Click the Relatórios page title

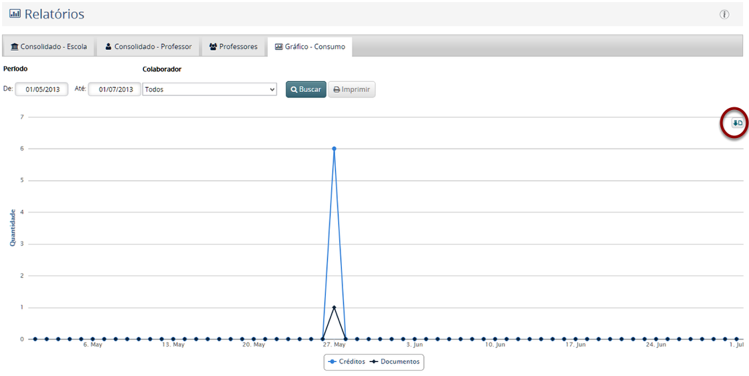pos(55,14)
